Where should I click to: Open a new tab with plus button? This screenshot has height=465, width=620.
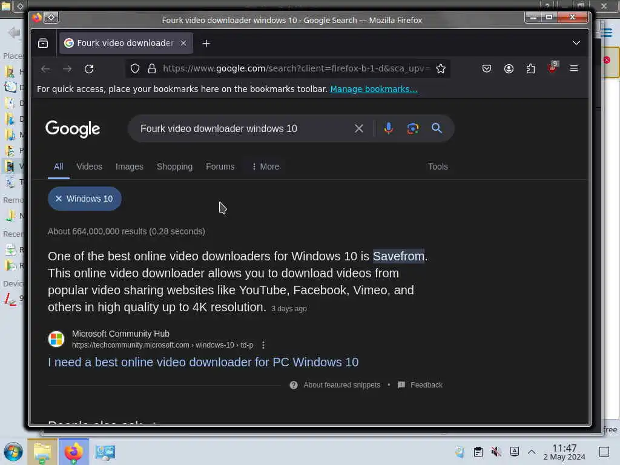click(x=206, y=43)
